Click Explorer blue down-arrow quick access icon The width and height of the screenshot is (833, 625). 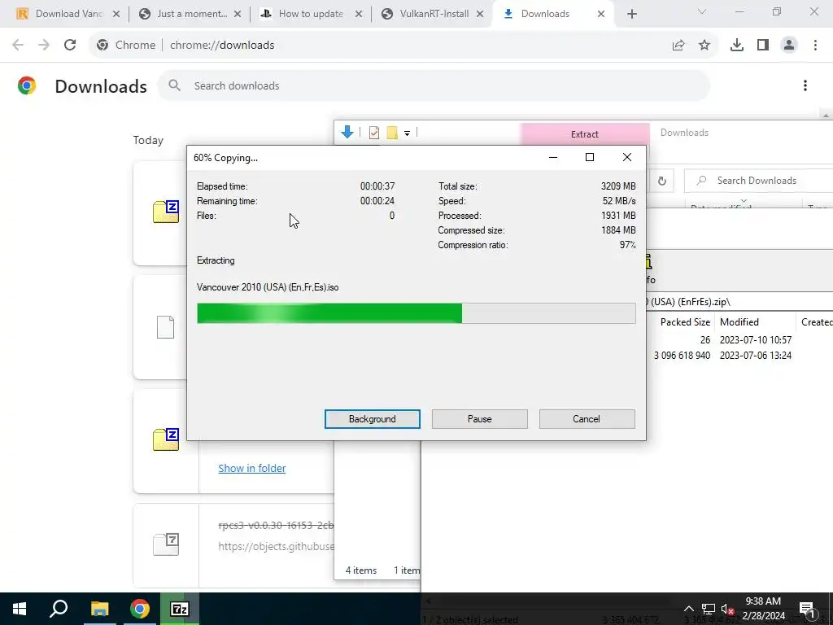tap(347, 133)
